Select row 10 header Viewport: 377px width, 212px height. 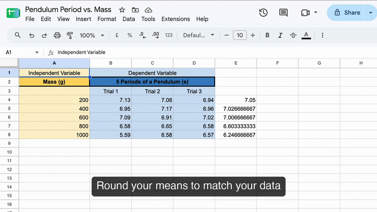9,152
